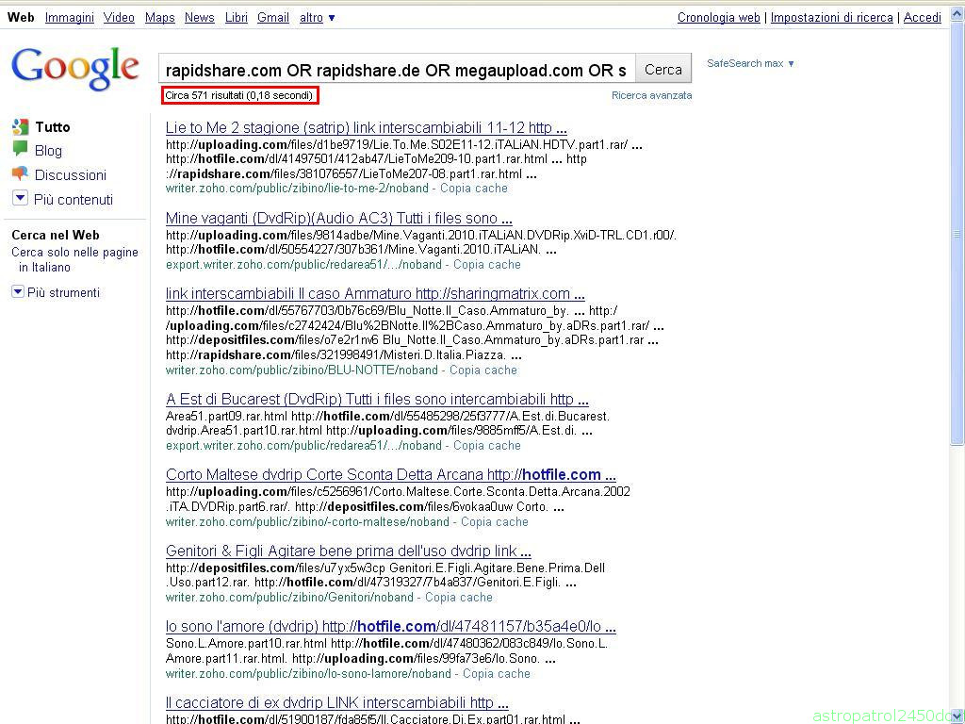Screen dimensions: 965x724
Task: Open Copia cache for Io sono l'amore result
Action: [x=497, y=673]
